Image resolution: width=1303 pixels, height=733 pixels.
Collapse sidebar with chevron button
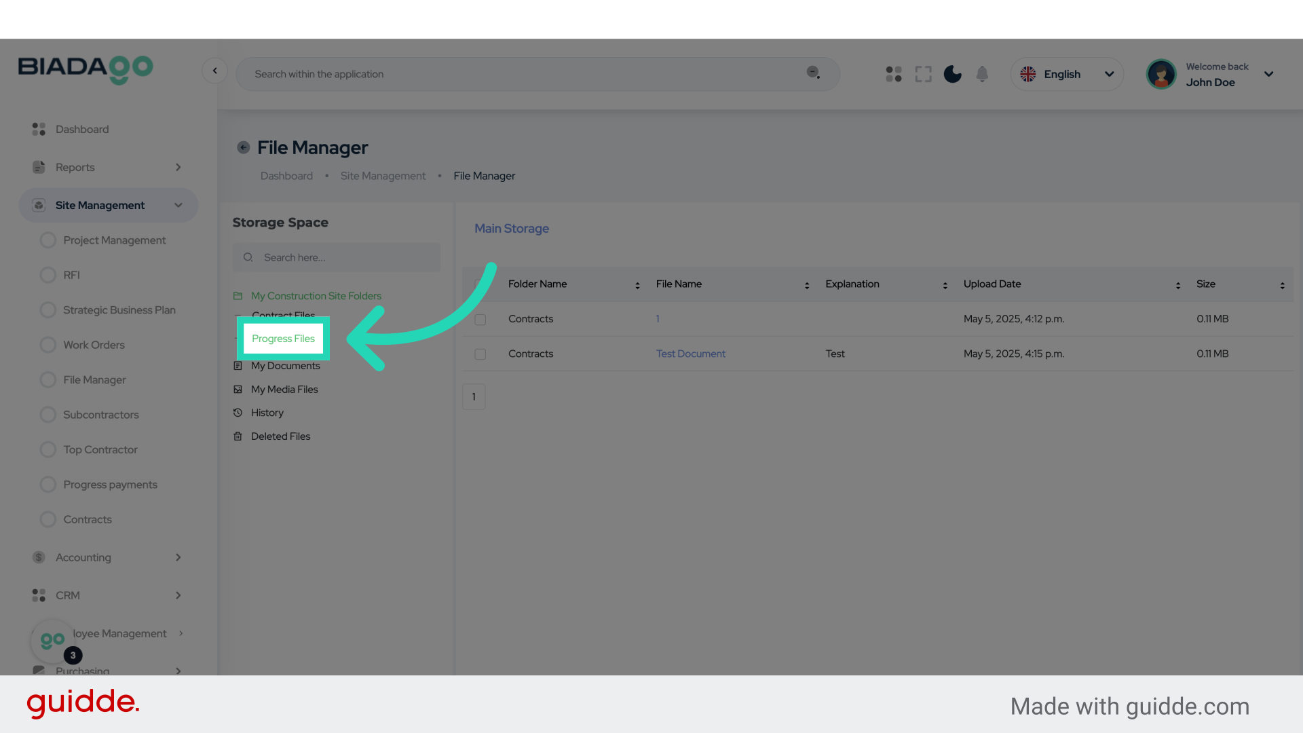214,71
